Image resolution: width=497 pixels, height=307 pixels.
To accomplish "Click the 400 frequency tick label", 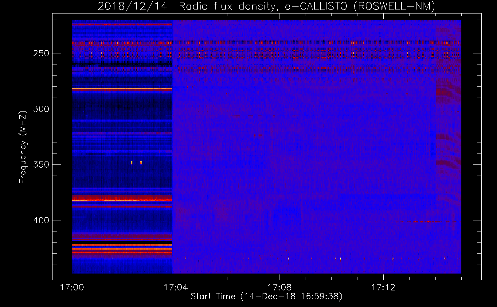I will click(x=41, y=220).
